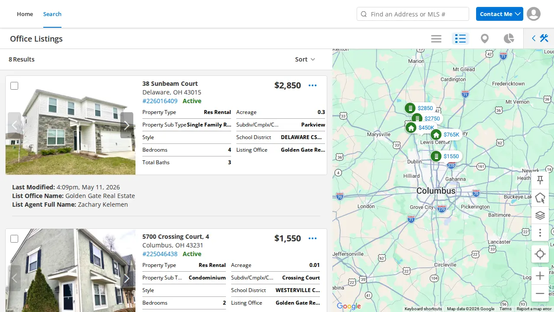
Task: Click the 8 Results count text
Action: [x=22, y=59]
